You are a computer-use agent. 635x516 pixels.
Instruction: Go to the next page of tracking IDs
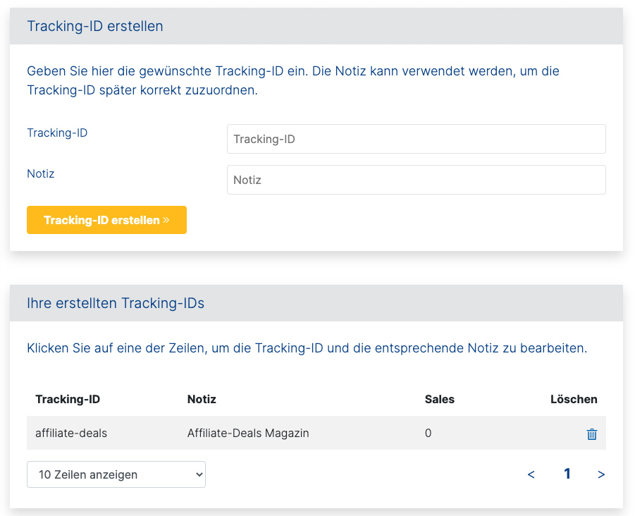coord(601,474)
